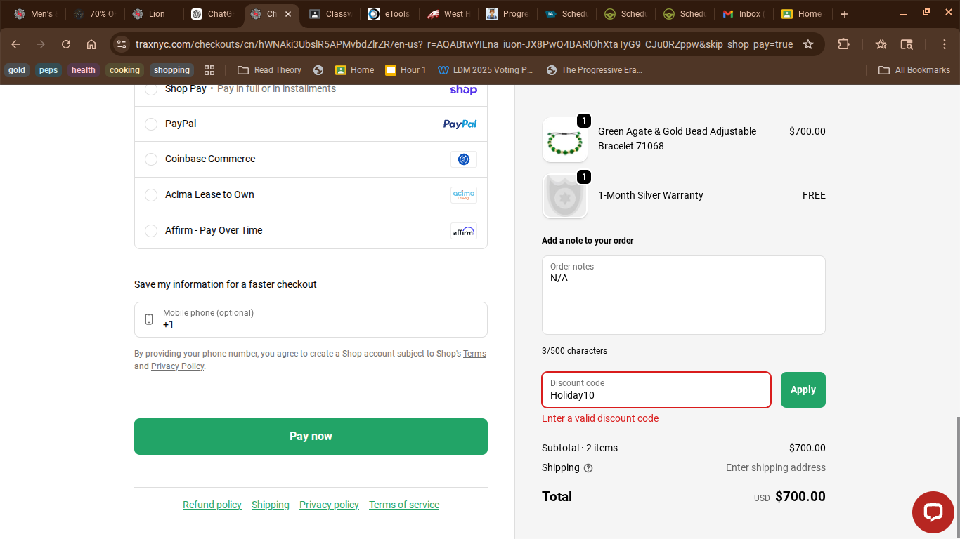960x539 pixels.
Task: Open the live chat bubble
Action: (933, 512)
